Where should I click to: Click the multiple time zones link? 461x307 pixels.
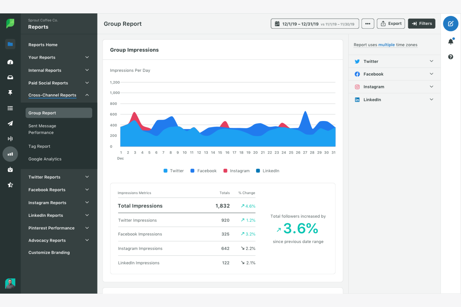pyautogui.click(x=387, y=45)
